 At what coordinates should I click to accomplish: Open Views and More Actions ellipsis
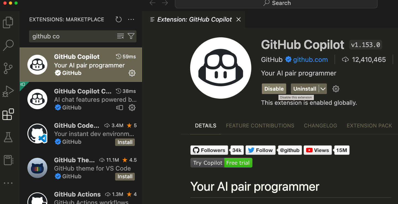pyautogui.click(x=131, y=19)
